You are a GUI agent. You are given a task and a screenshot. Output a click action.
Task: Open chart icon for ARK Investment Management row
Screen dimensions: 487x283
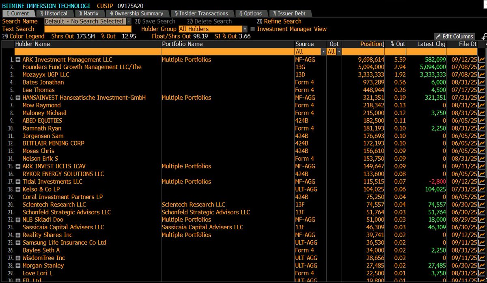tap(482, 59)
